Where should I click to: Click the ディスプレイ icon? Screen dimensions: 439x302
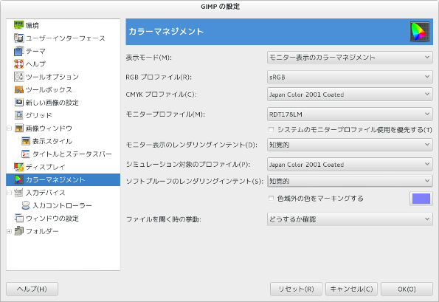(x=18, y=167)
